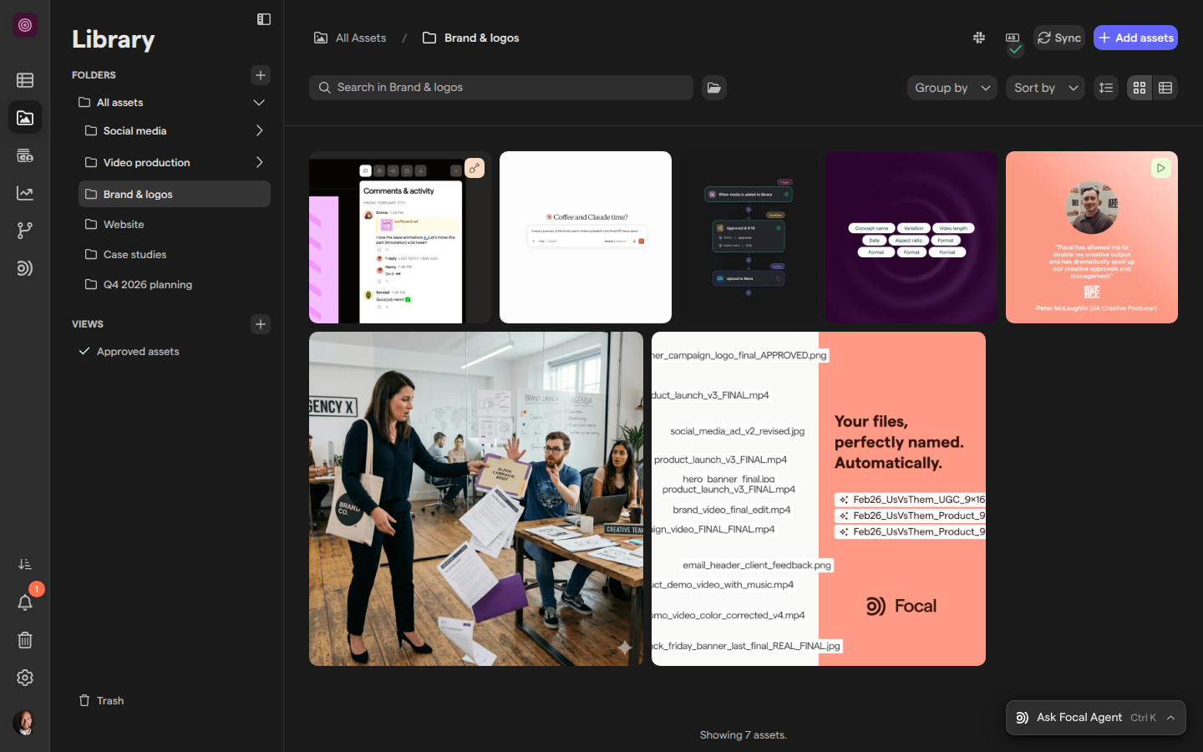Open the Library image icon in the left rail
This screenshot has height=752, width=1203.
25,118
